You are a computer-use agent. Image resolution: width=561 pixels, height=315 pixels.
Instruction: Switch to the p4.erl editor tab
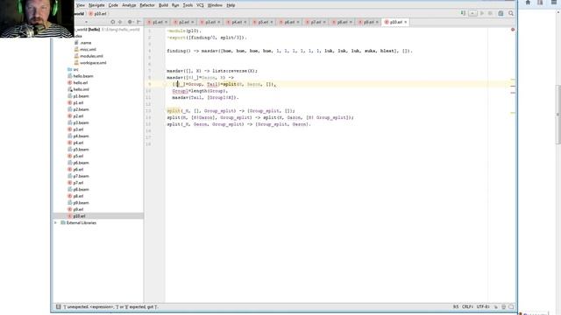237,22
